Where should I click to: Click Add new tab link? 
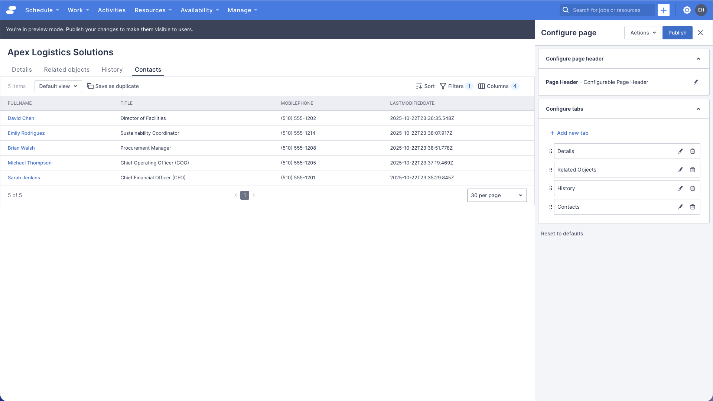point(569,133)
